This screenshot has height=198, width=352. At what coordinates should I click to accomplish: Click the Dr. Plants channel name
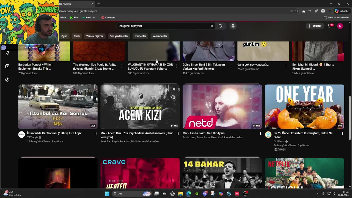point(279,141)
